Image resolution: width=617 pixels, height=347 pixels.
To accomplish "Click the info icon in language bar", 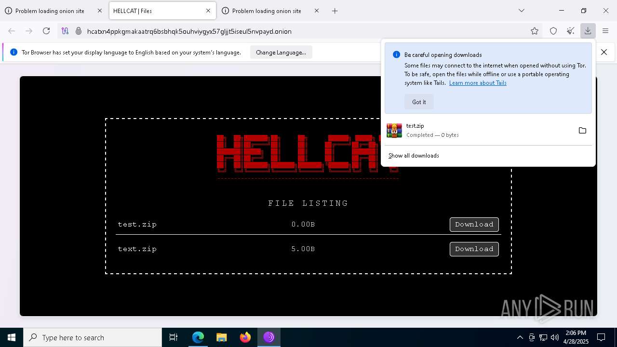I will click(13, 52).
